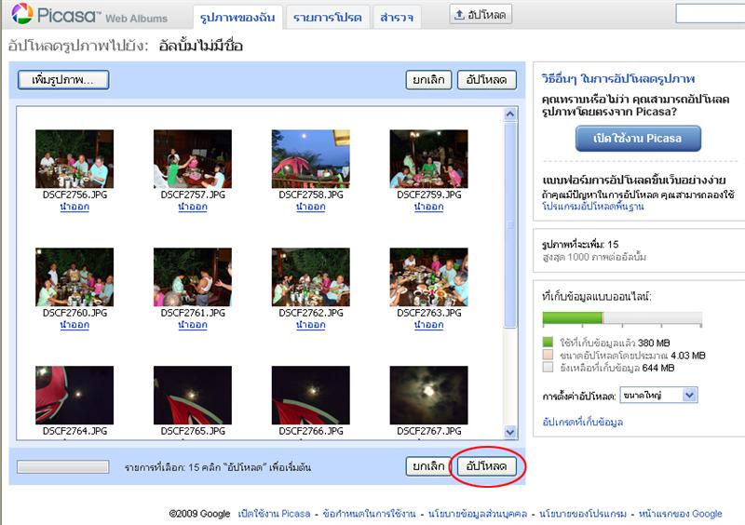Image resolution: width=745 pixels, height=525 pixels.
Task: Select thumbnail of DSCF2763.JPG
Action: coord(428,277)
